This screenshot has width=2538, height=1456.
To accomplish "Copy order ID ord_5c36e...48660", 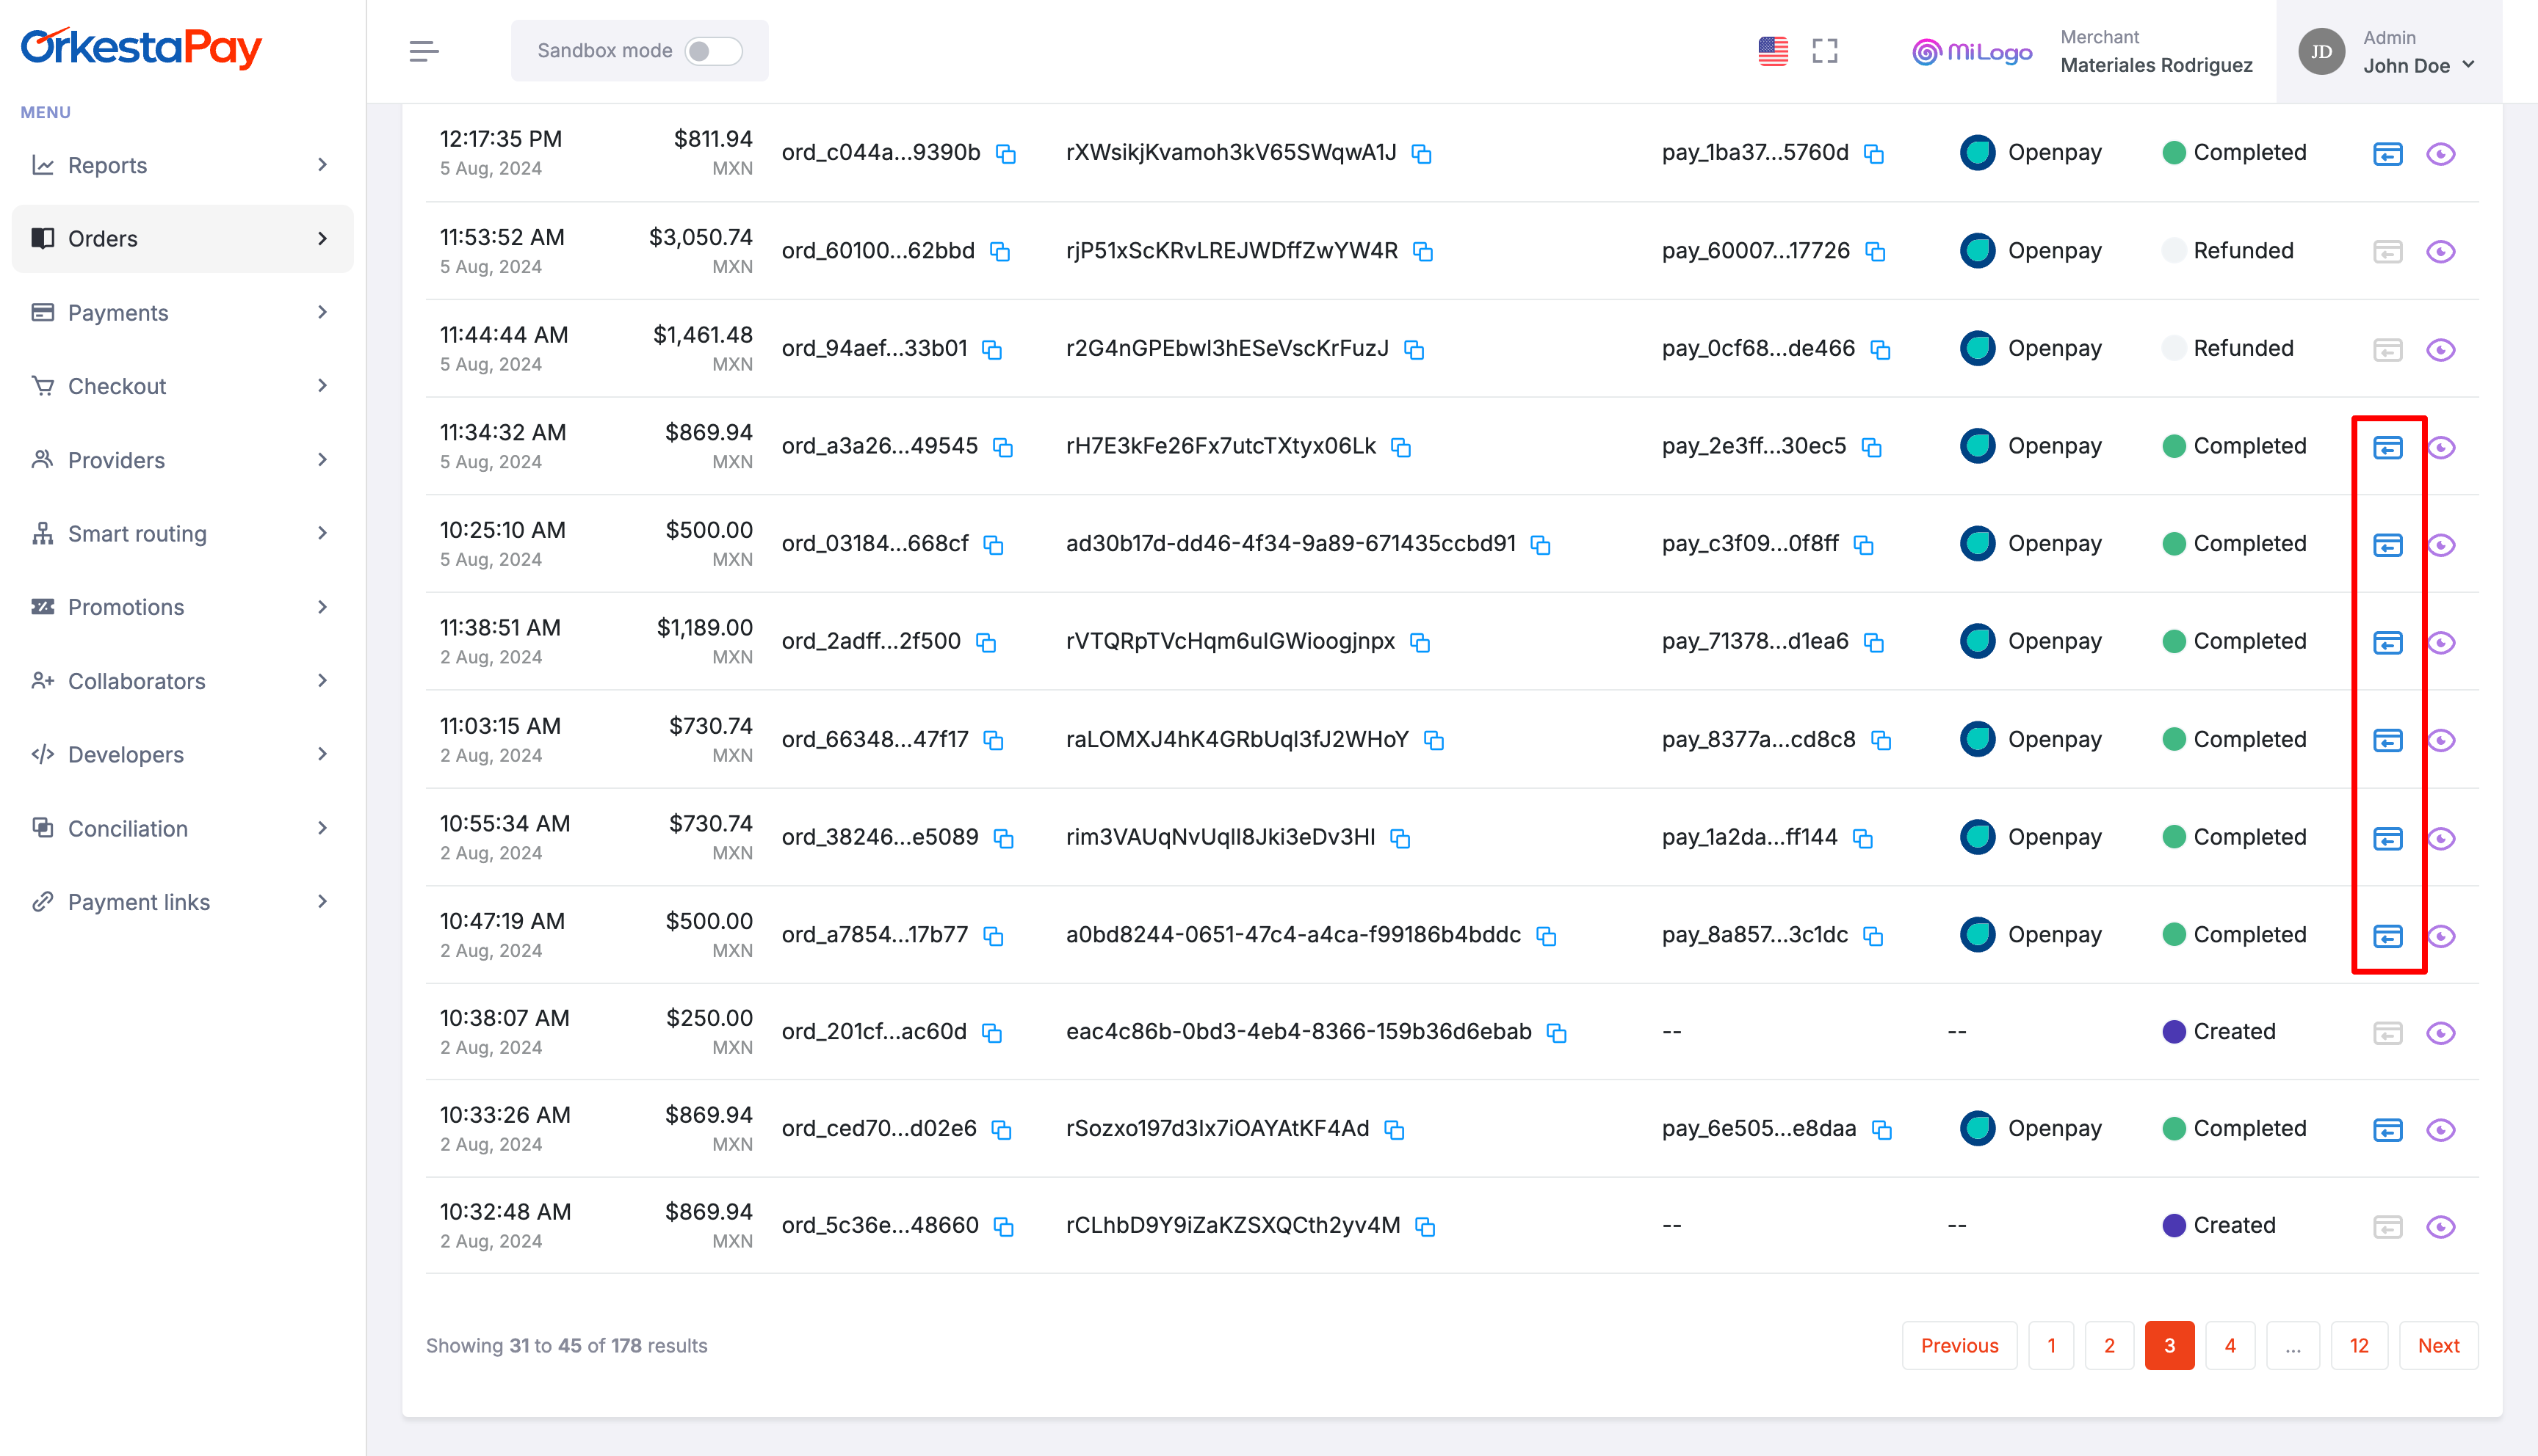I will click(x=1005, y=1227).
